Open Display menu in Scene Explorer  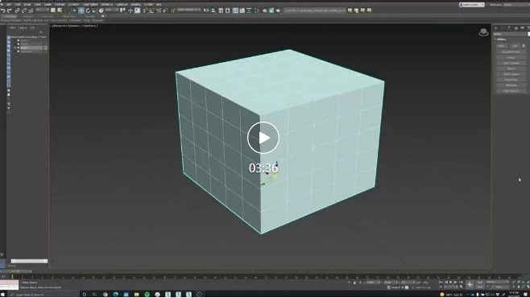click(x=23, y=27)
